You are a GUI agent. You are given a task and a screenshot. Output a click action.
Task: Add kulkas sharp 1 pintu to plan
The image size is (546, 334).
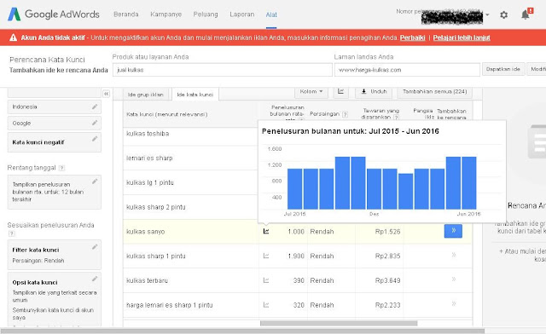[x=454, y=255]
